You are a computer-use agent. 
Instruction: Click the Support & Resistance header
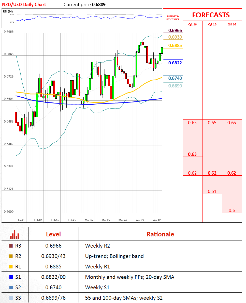pos(173,18)
